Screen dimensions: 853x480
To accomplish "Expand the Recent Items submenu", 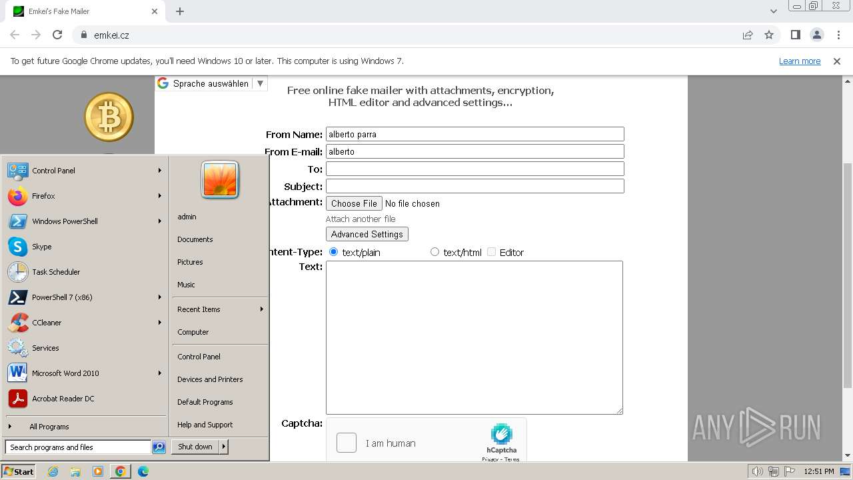I will 220,309.
